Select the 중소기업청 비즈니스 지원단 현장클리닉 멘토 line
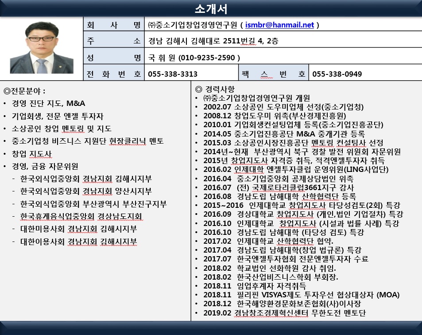This screenshot has width=422, height=335. (88, 141)
